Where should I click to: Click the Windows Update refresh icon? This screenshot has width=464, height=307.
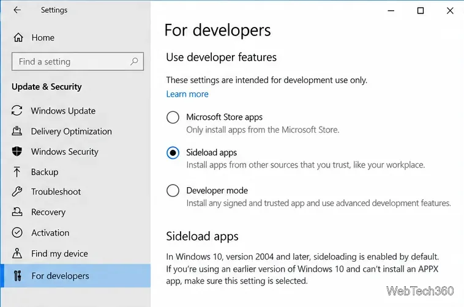(x=17, y=110)
